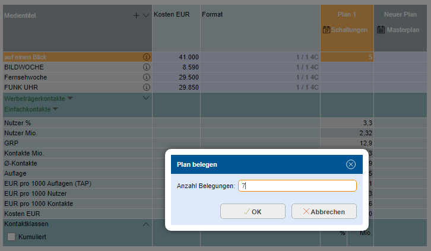This screenshot has height=251, width=431.
Task: Collapse the Kontaktklassen section
Action: point(147,224)
